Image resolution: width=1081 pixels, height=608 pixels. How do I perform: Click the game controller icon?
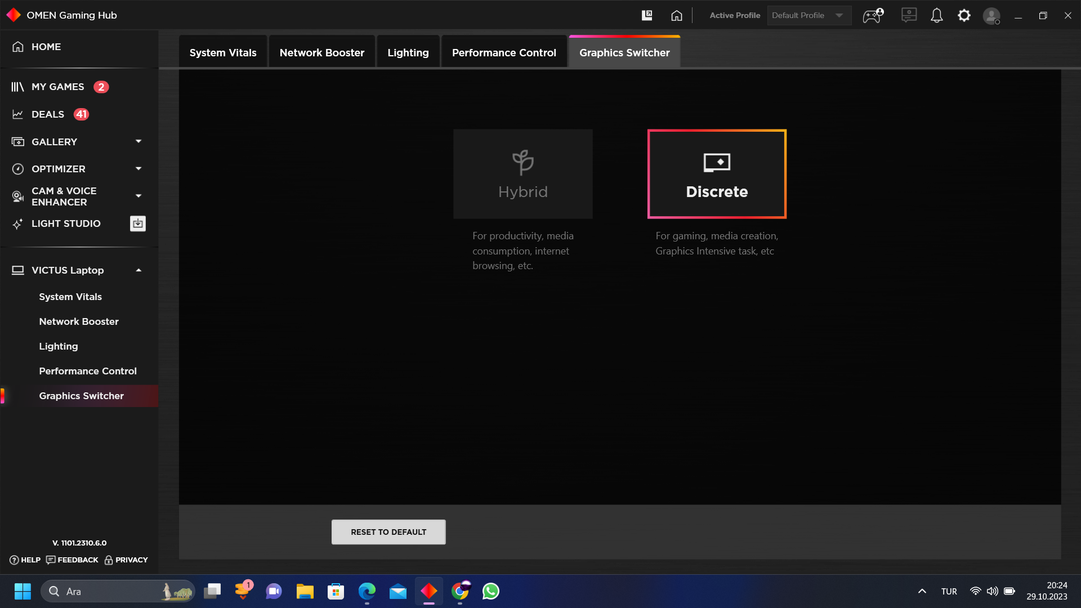pyautogui.click(x=873, y=15)
